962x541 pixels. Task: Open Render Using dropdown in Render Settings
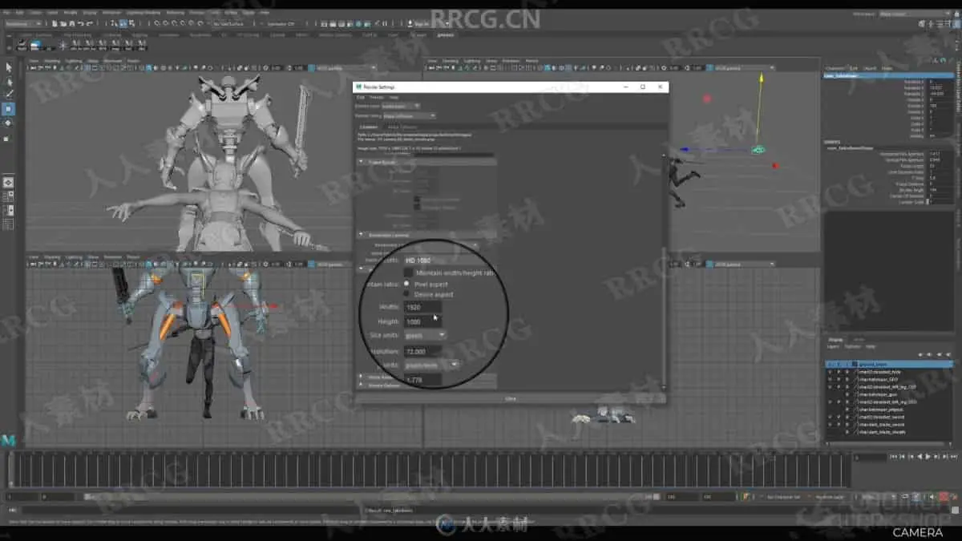tap(409, 116)
